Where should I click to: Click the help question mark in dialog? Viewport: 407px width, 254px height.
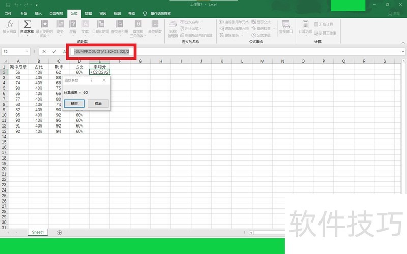point(91,80)
